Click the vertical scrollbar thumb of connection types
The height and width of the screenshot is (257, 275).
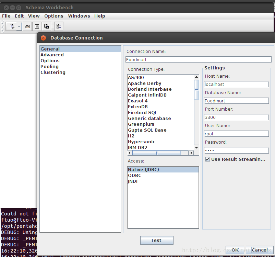pos(196,89)
